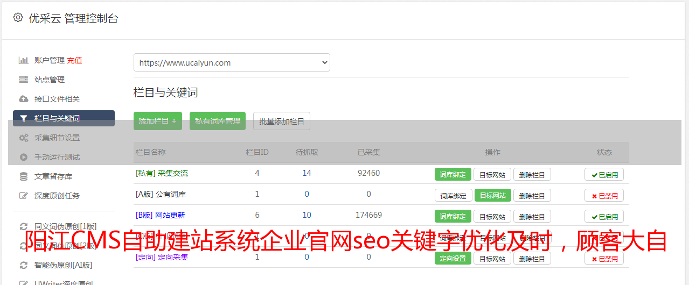
Task: Click the 状态 column header
Action: click(x=604, y=152)
